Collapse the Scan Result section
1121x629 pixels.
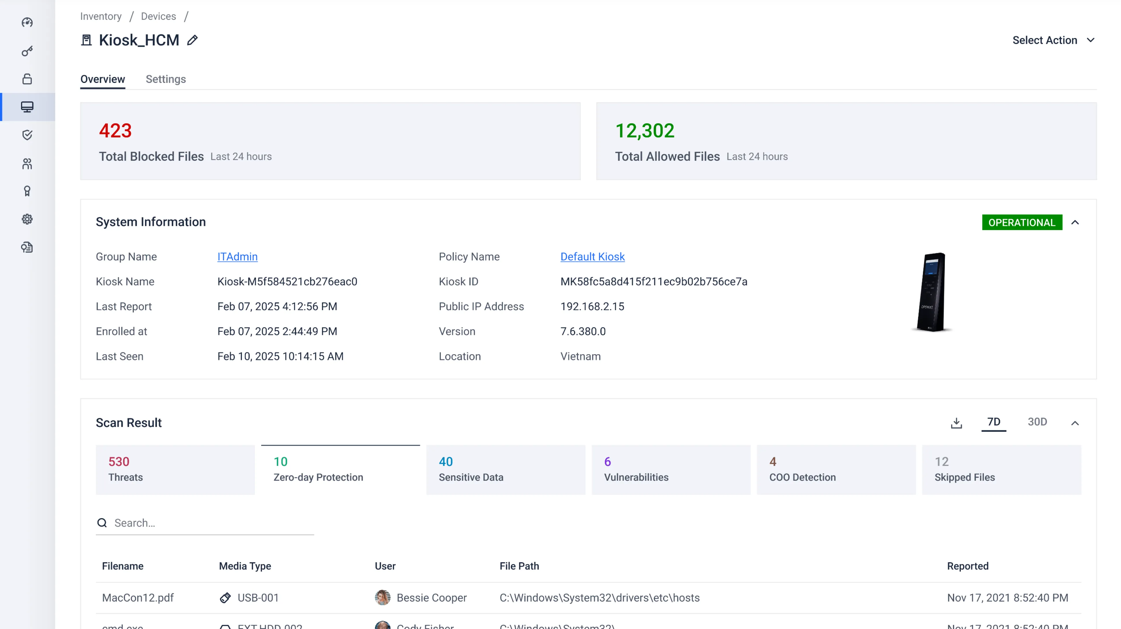(x=1075, y=423)
